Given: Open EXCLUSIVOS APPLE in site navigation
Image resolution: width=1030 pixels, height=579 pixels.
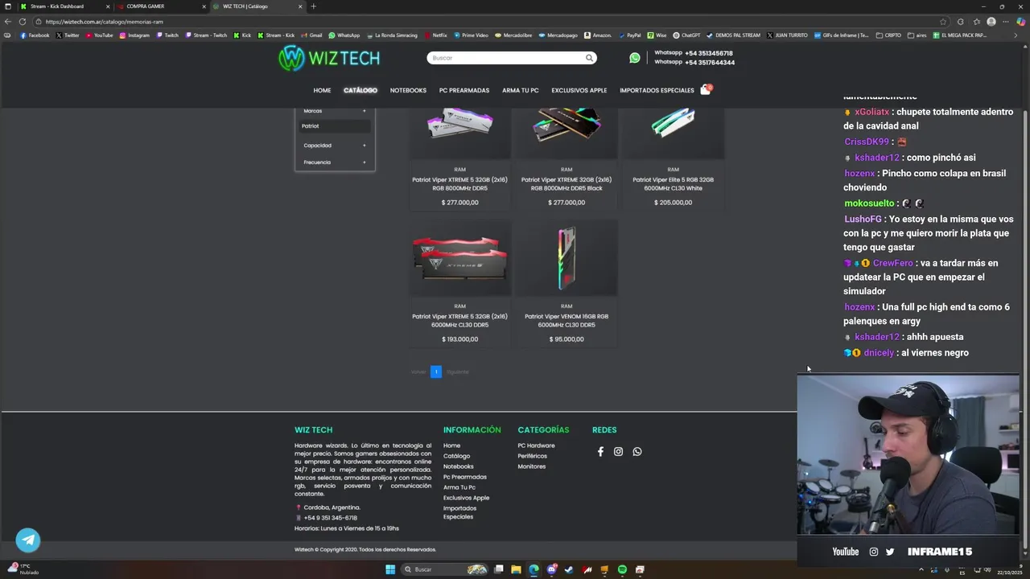Looking at the screenshot, I should point(579,90).
